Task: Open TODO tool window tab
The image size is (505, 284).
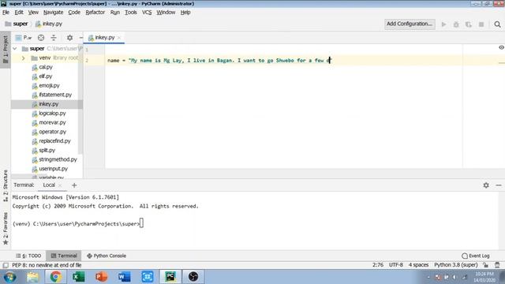Action: pos(28,256)
